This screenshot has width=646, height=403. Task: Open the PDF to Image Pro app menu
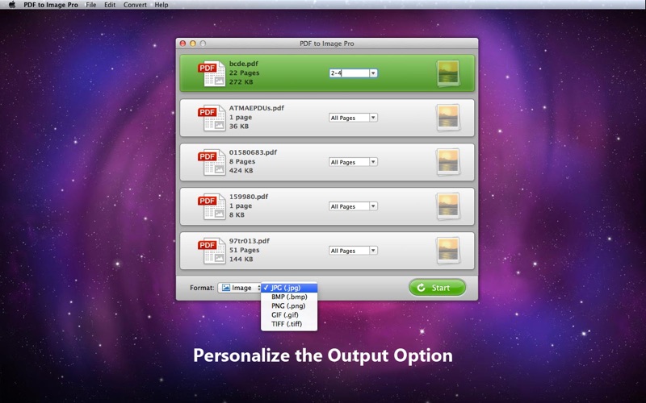51,5
